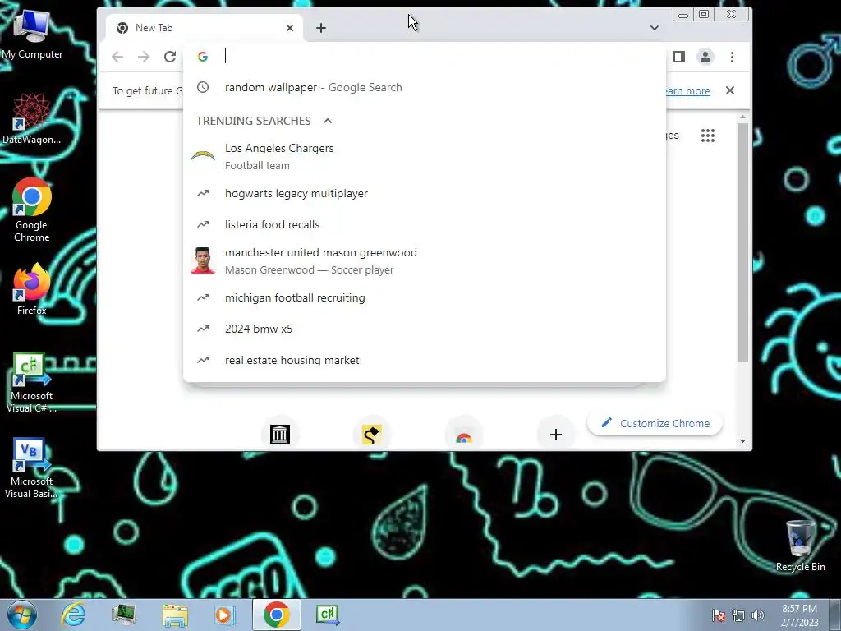Click the scrollbar up arrow
The height and width of the screenshot is (631, 841).
coord(742,117)
